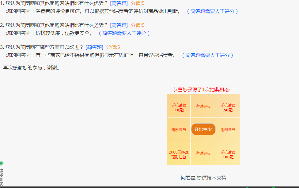Click the 谢谢参与 cell left of 开始抽奖
This screenshot has height=188, width=299.
point(179,129)
